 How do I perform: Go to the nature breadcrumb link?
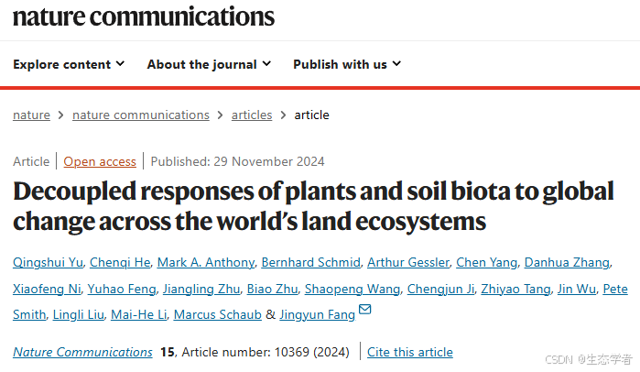31,115
